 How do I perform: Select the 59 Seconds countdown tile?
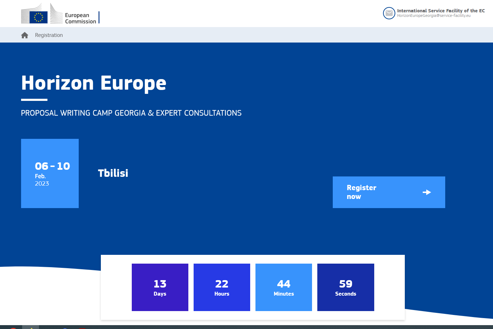(345, 287)
